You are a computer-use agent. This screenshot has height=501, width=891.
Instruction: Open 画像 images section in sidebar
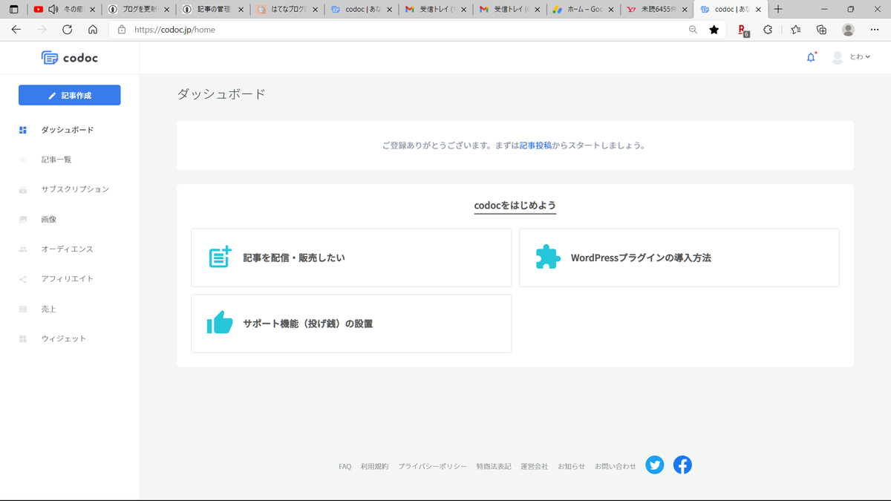[49, 220]
